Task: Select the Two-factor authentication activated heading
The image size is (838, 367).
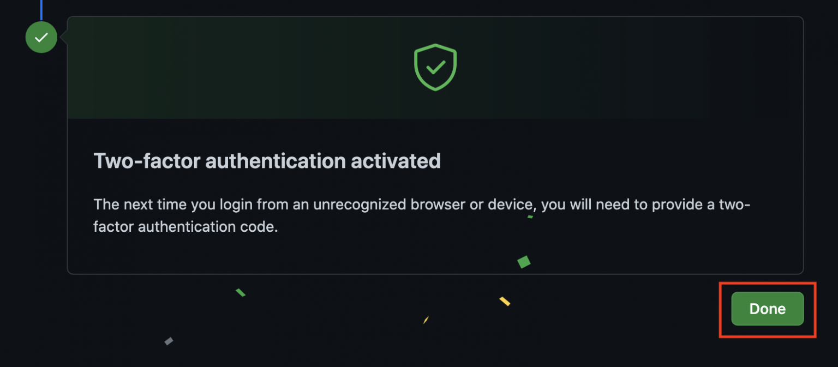Action: [267, 161]
